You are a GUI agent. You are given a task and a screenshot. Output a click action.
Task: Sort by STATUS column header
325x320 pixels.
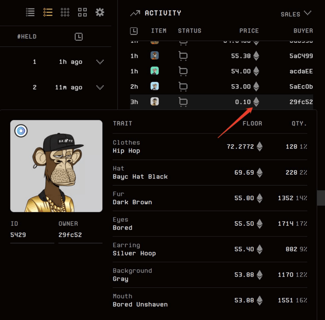(x=190, y=31)
